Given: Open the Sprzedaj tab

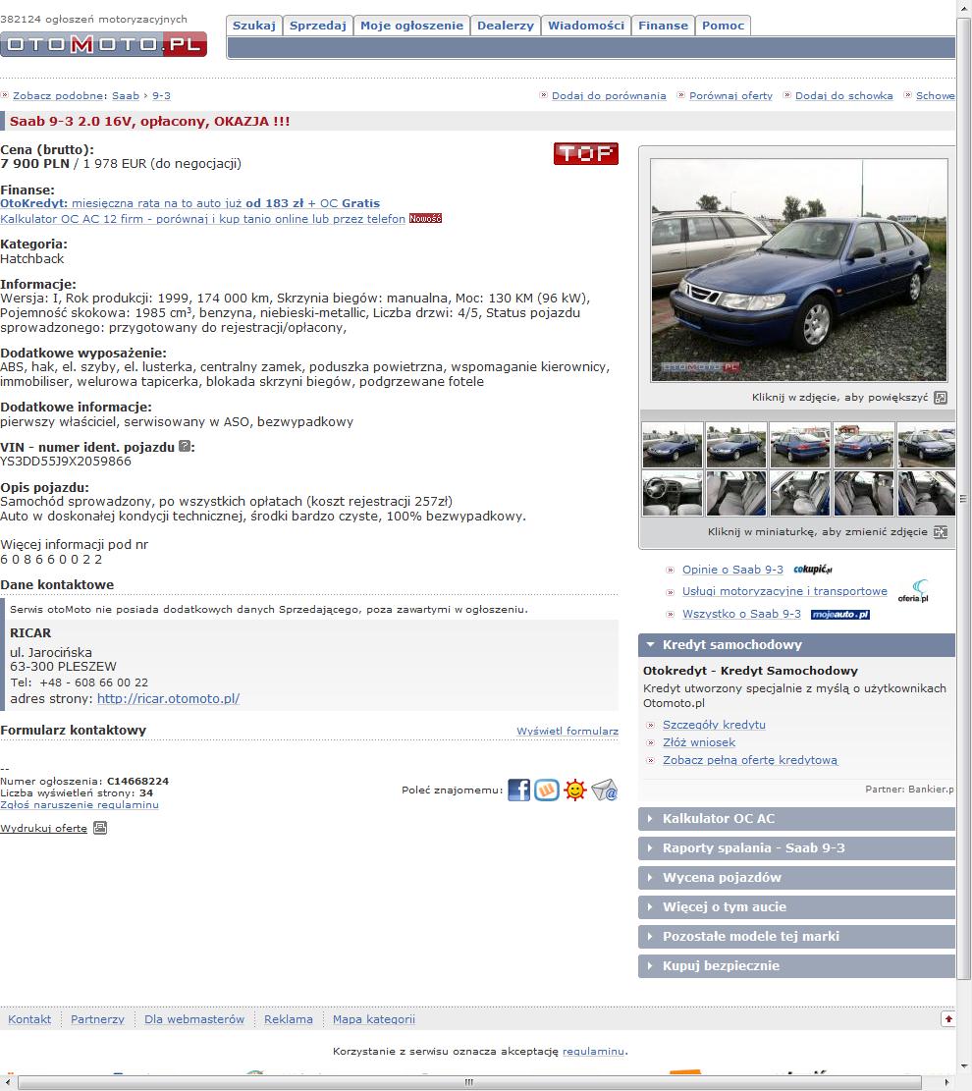Looking at the screenshot, I should (318, 26).
